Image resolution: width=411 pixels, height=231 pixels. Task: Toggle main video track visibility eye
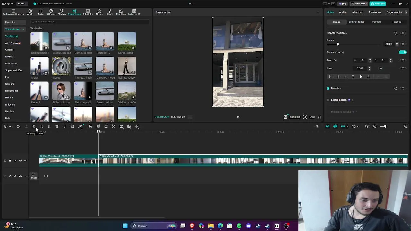click(x=15, y=161)
